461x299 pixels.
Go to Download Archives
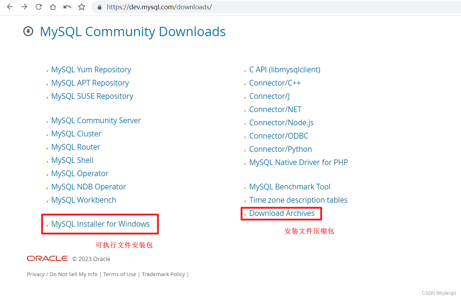282,213
